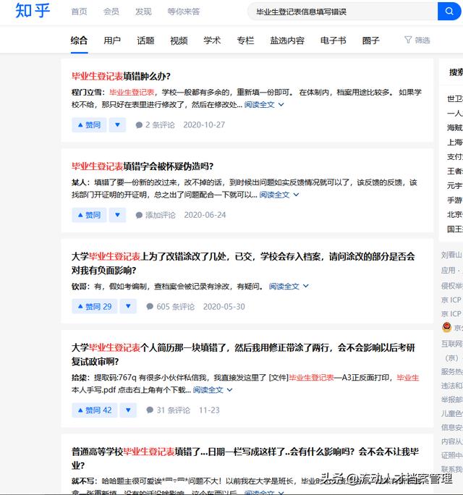Click comment bubble icon for 2 条评论
Viewport: 463px width, 495px height.
point(140,125)
